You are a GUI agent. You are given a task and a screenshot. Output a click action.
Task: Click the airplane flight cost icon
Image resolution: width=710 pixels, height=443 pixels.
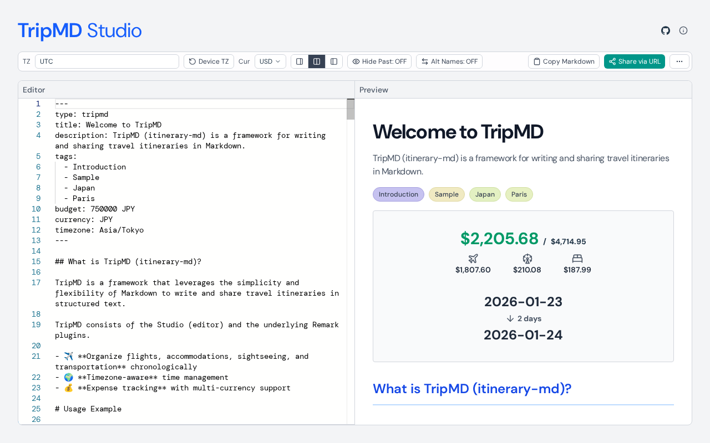coord(473,259)
